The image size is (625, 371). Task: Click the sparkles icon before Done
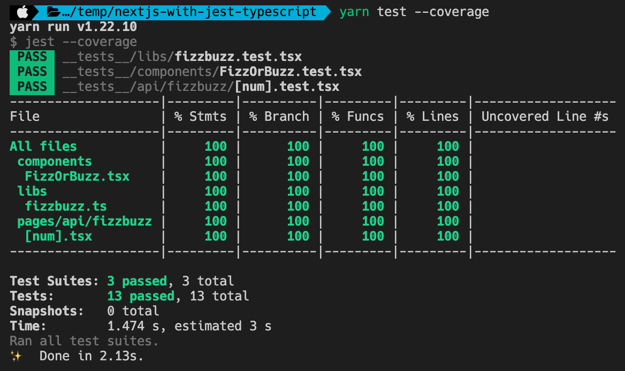tap(16, 356)
